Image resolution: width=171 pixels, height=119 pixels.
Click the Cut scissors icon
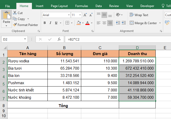(15, 13)
